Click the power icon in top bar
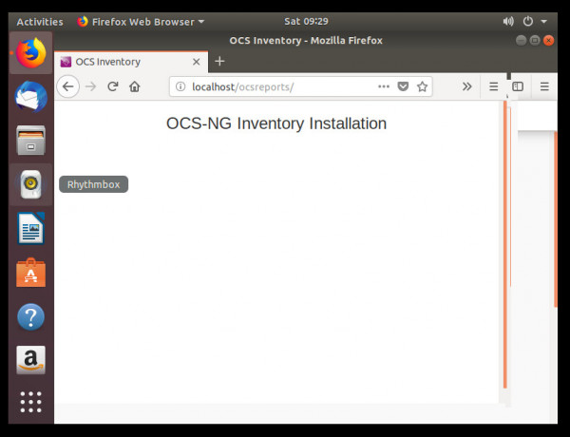Screen dimensions: 570x437 click(528, 22)
